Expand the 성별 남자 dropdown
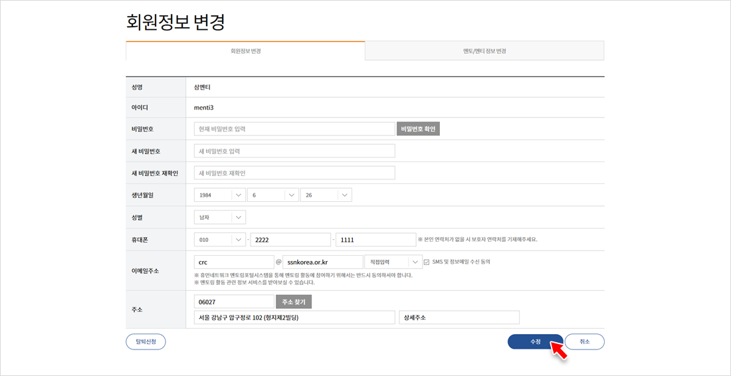731x376 pixels. (x=220, y=217)
